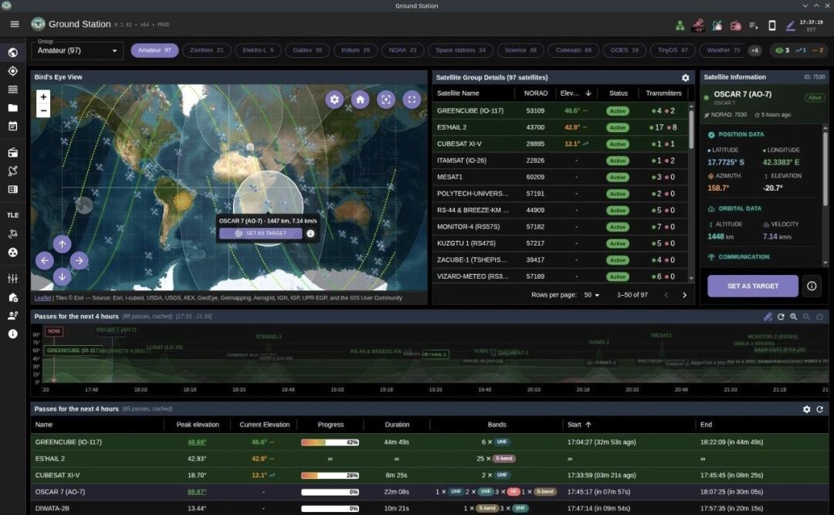The image size is (834, 515).
Task: Pan the map up with arrow button
Action: [x=62, y=244]
